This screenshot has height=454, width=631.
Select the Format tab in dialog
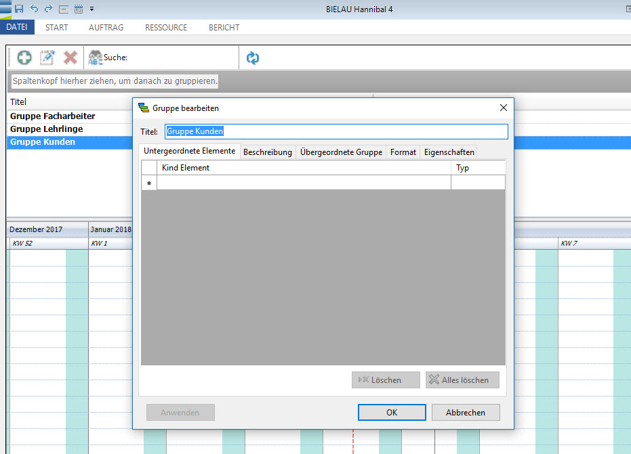[x=403, y=152]
